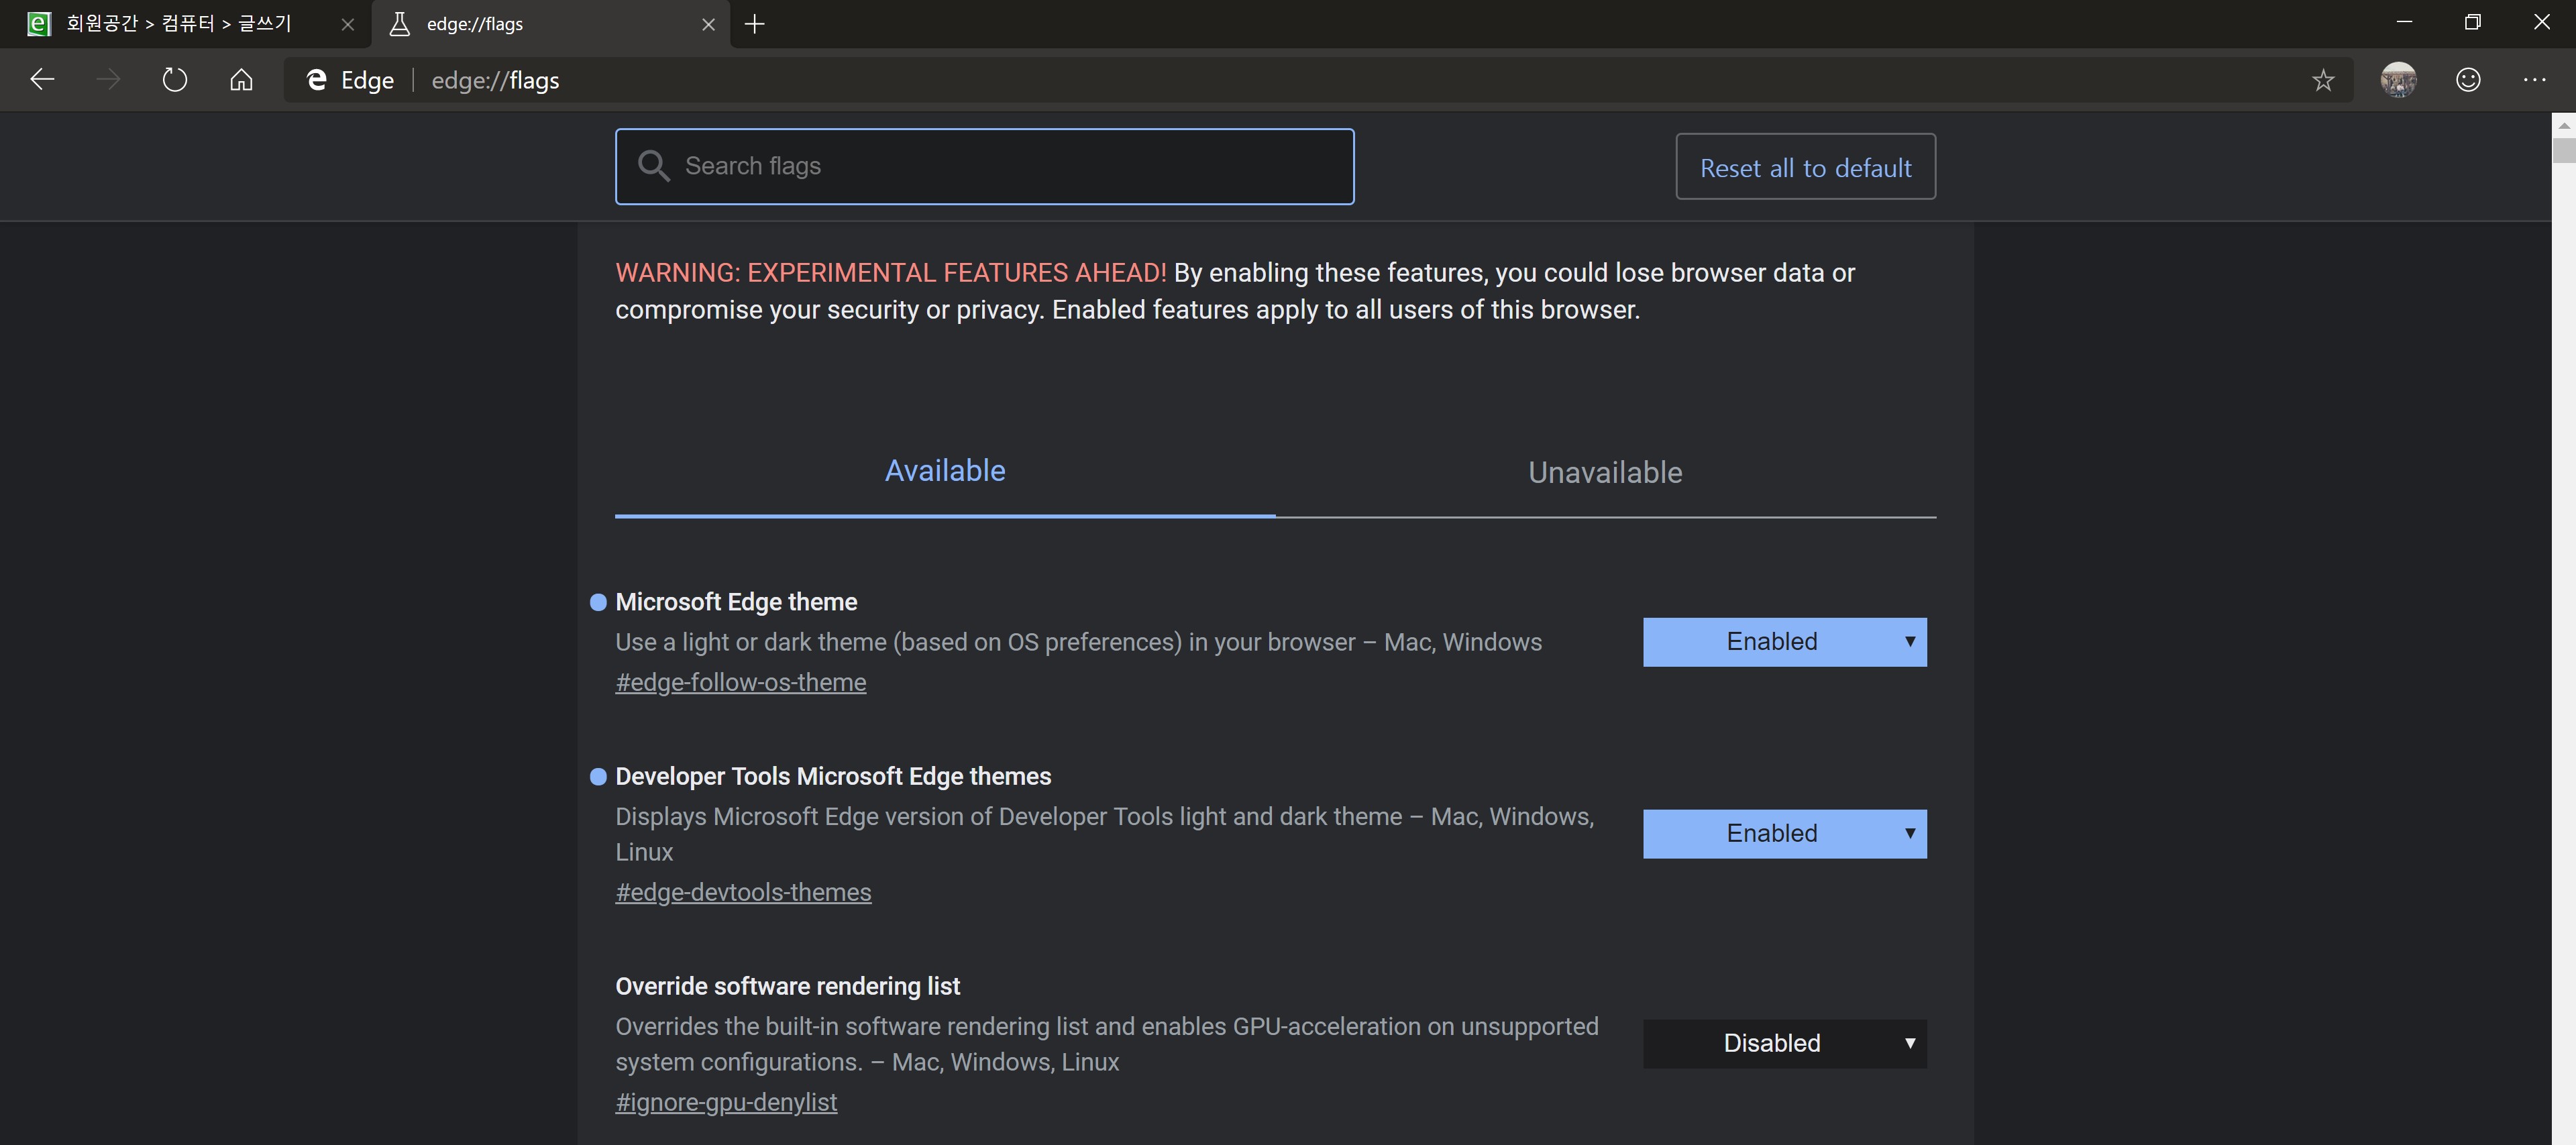
Task: Click the Edge logo site info icon
Action: tap(317, 80)
